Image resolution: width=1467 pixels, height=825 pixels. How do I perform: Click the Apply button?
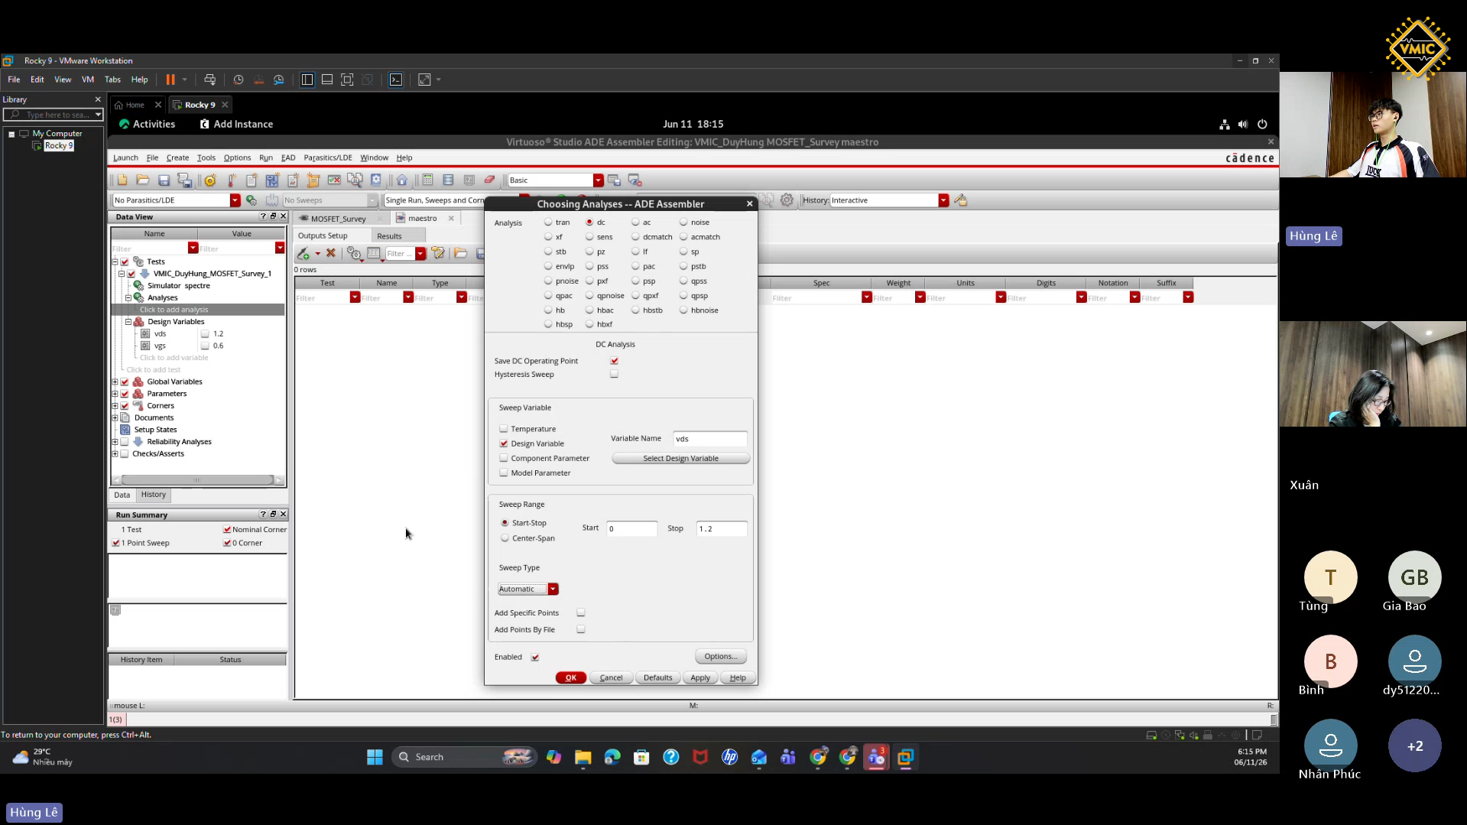[700, 678]
